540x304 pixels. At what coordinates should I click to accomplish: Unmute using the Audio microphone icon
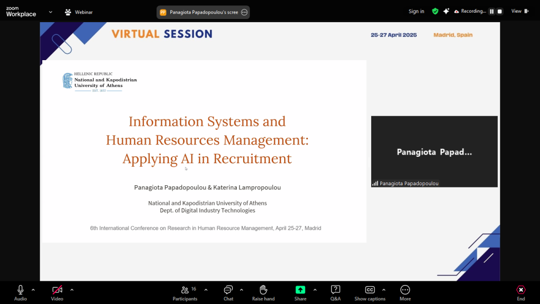point(21,290)
